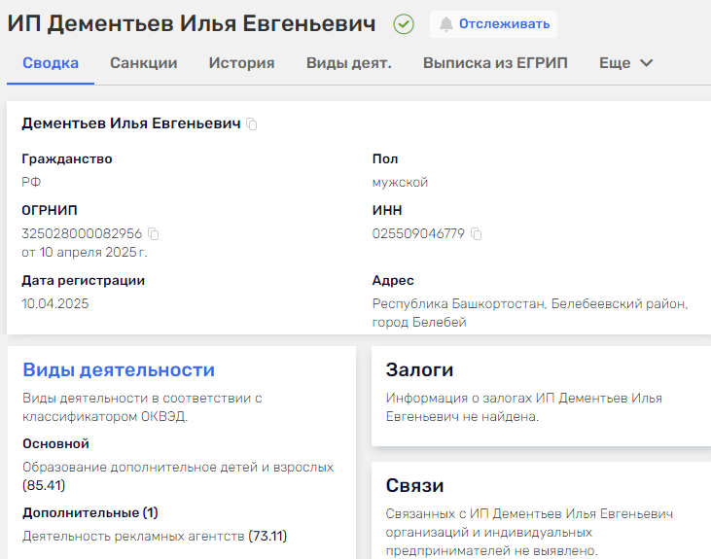Copy the ОГРНИП number 325028000082956

[x=154, y=234]
